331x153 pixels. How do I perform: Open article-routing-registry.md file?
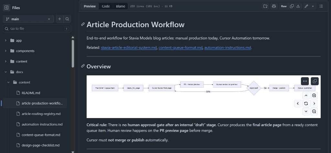click(41, 114)
